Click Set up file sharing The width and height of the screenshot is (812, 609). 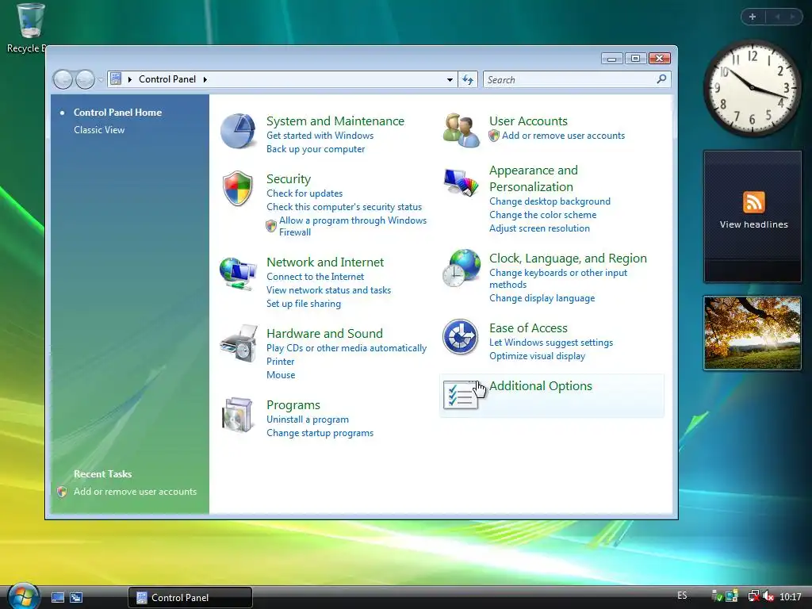(304, 304)
